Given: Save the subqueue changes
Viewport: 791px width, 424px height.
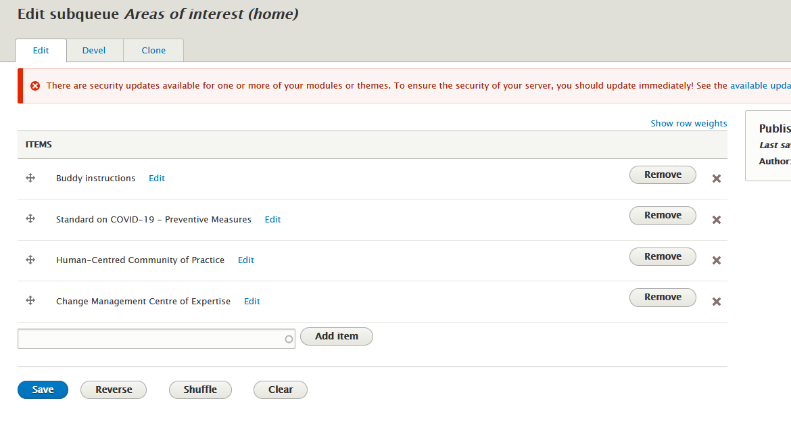Looking at the screenshot, I should [43, 390].
